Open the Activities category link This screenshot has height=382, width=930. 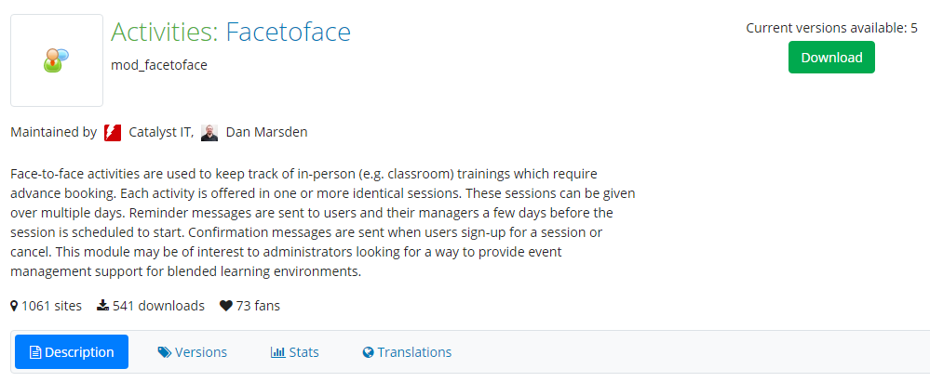tap(164, 32)
